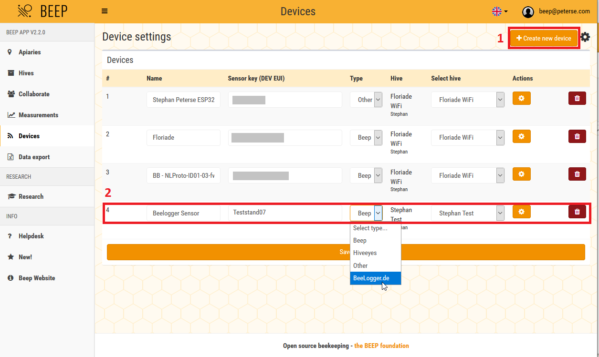Click the BEEP logo in header
This screenshot has height=357, width=599.
coord(43,11)
